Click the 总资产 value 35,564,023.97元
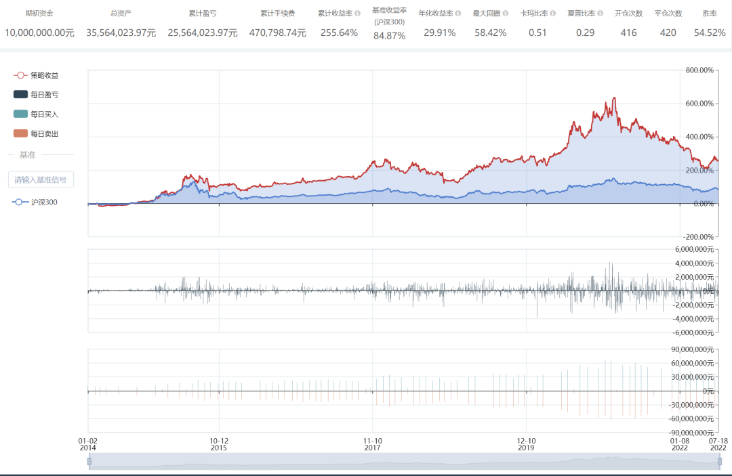The width and height of the screenshot is (732, 476). click(x=121, y=33)
